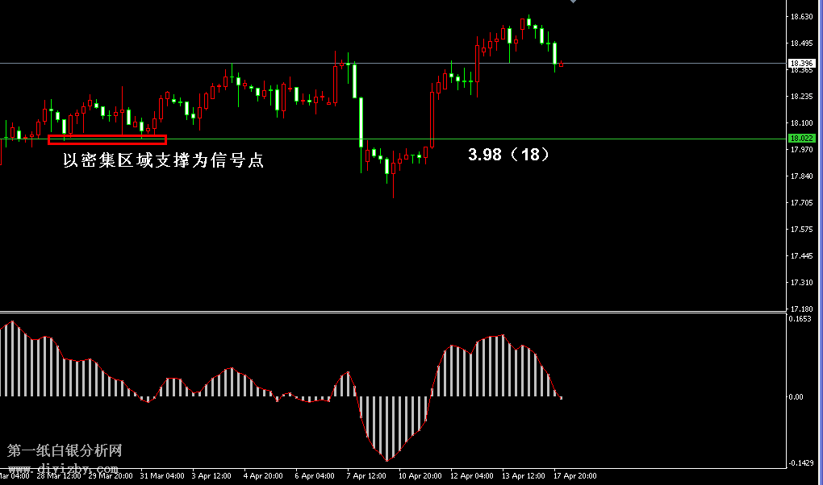Click the Chinese watermark site title text
Viewport: 823px width, 485px height.
(x=65, y=450)
